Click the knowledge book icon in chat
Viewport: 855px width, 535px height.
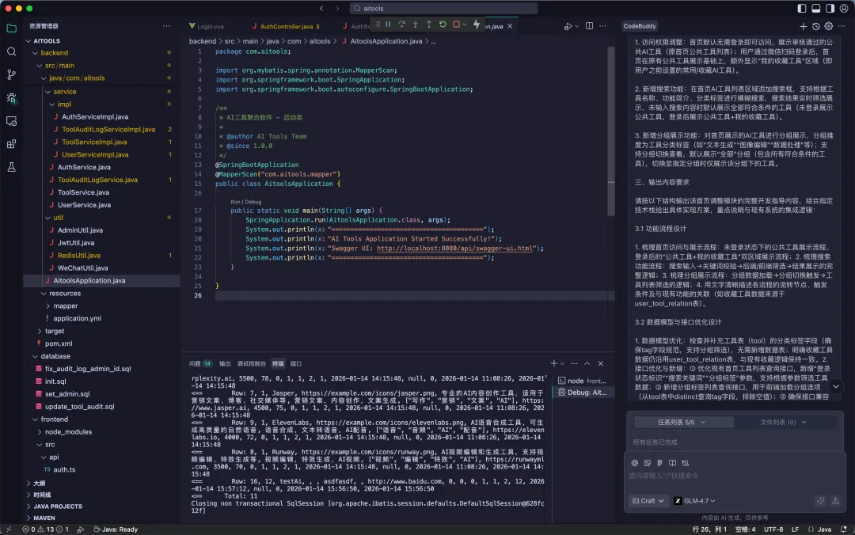[x=672, y=463]
